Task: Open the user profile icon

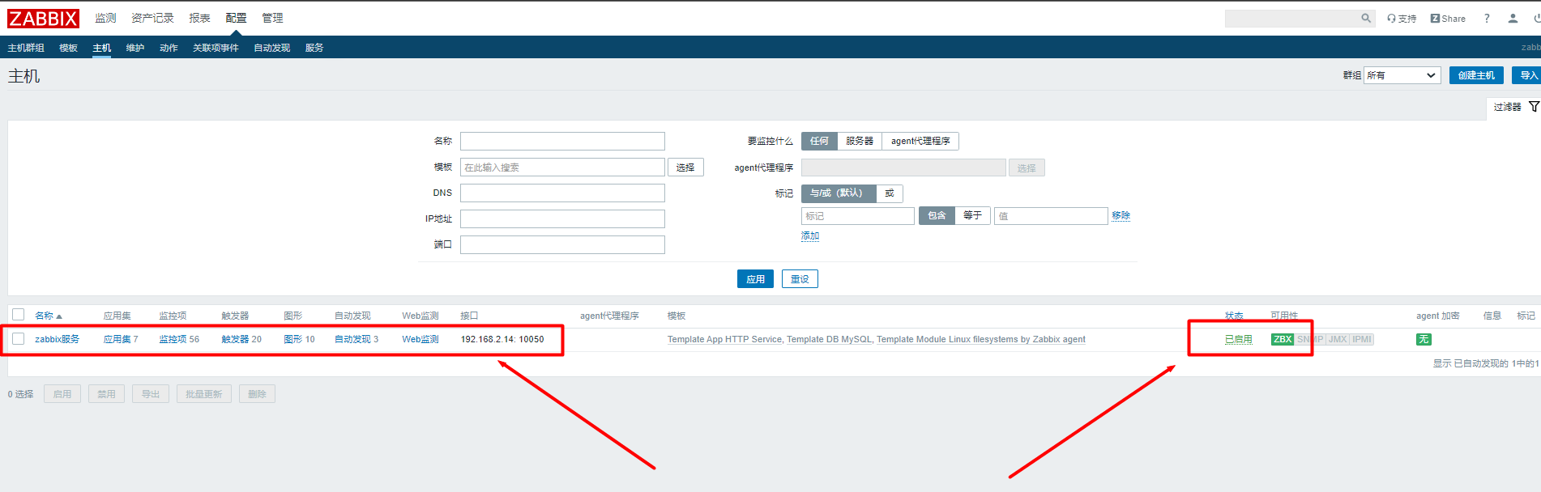Action: pos(1513,18)
